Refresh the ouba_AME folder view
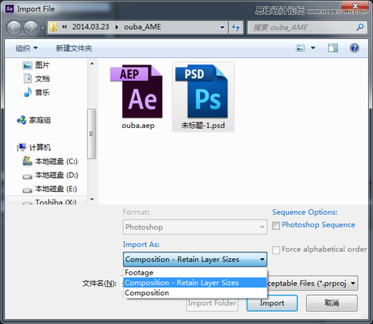 (x=236, y=27)
